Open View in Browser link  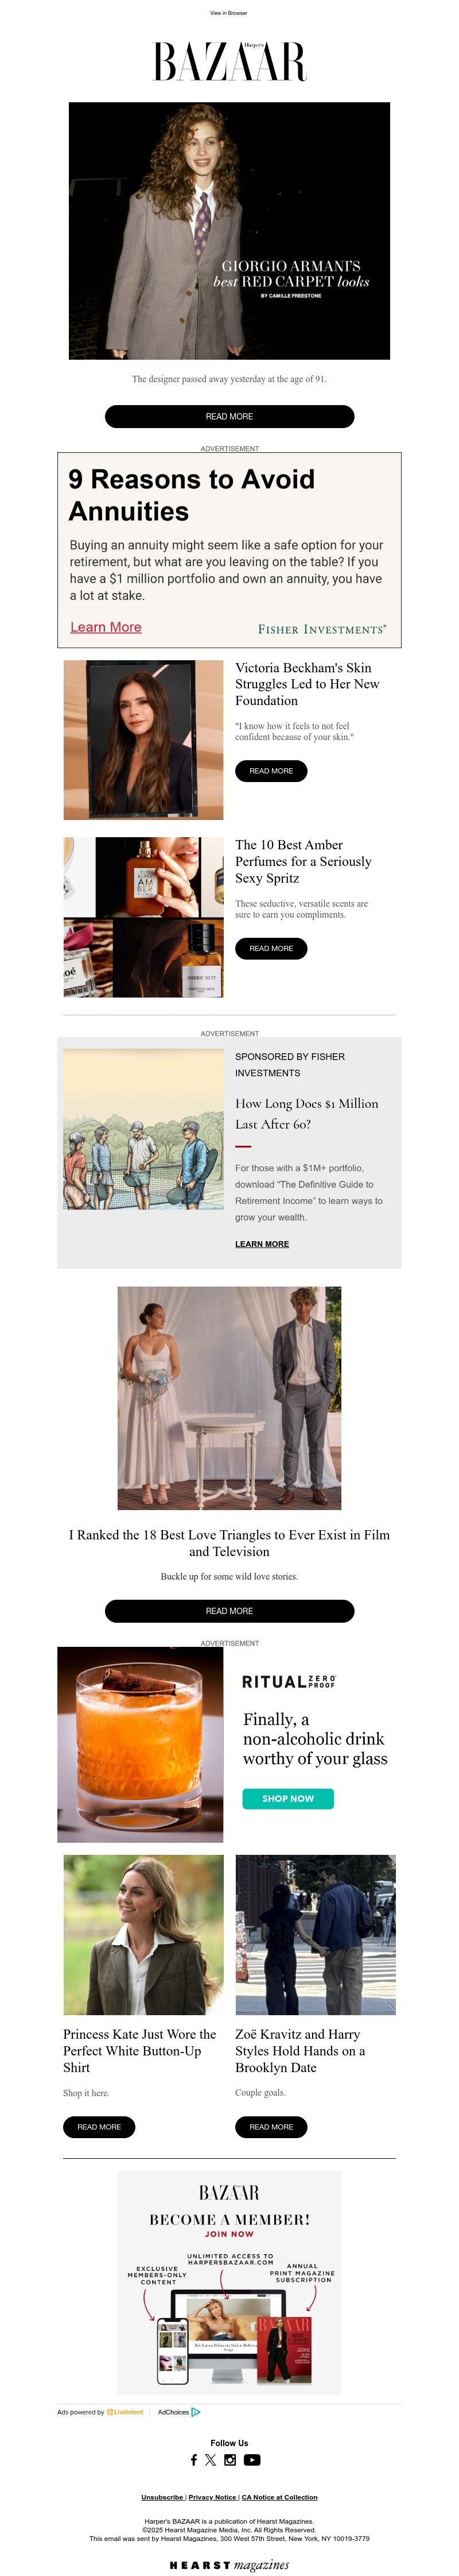click(x=228, y=13)
